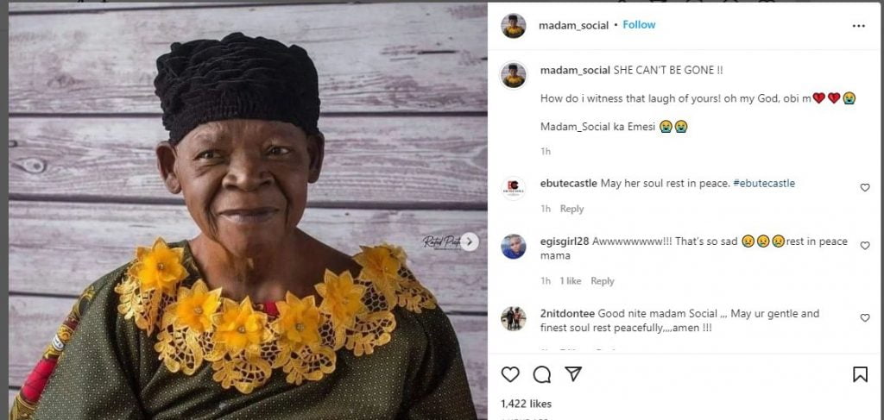This screenshot has width=884, height=420.
Task: Share the post with paper plane icon
Action: click(573, 374)
